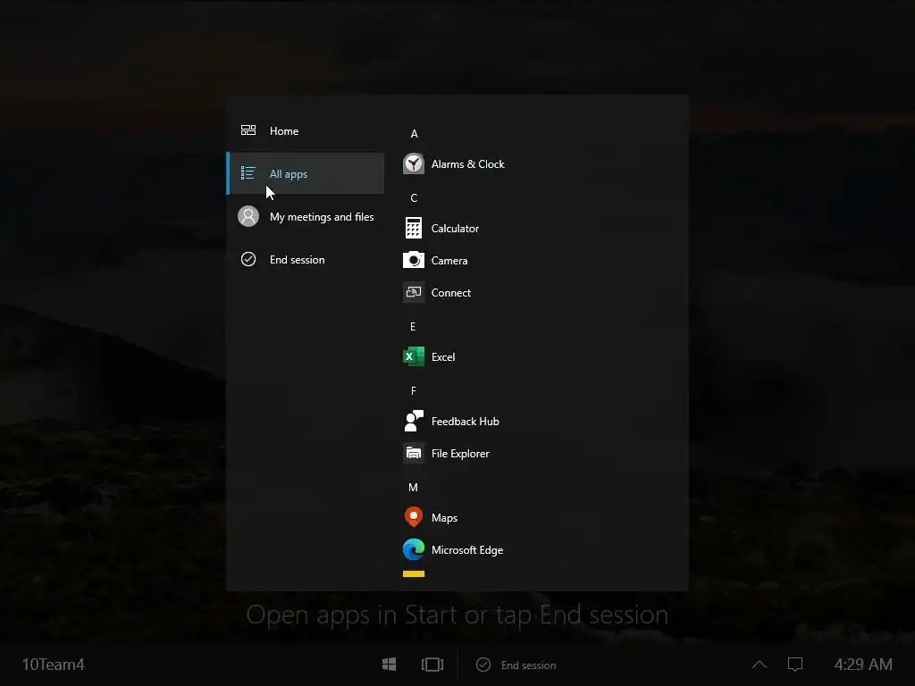
Task: Click End session on the taskbar
Action: point(516,665)
